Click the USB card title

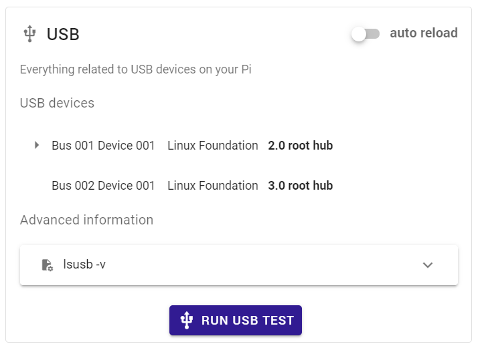[x=63, y=34]
